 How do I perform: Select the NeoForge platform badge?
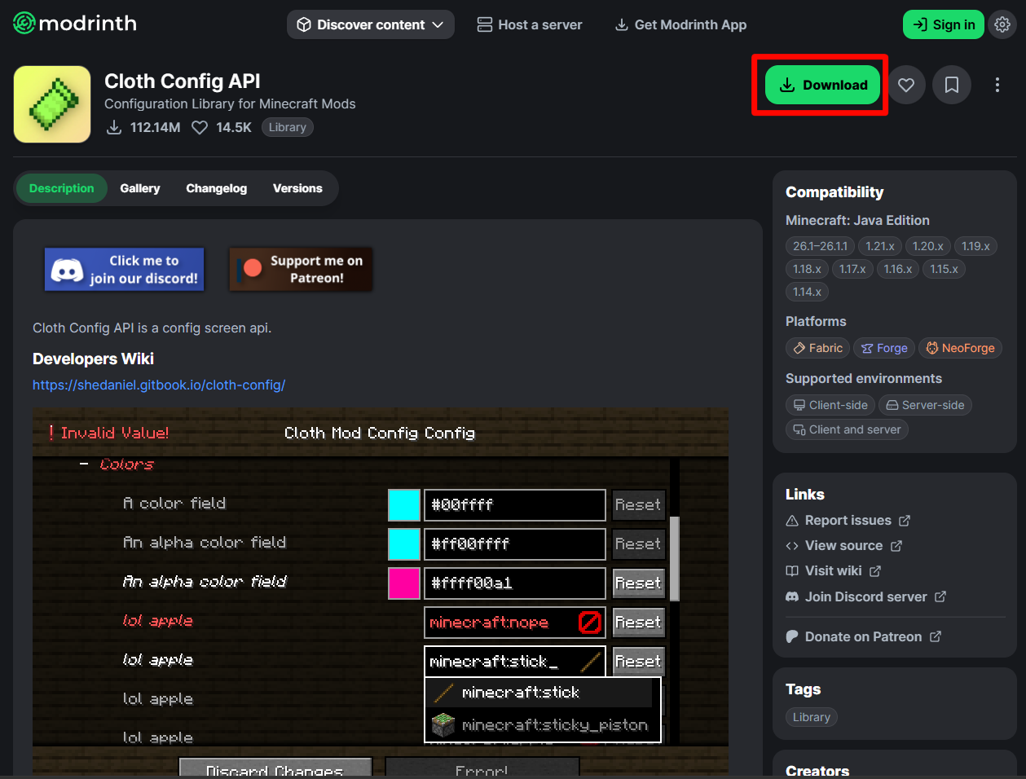pos(960,348)
